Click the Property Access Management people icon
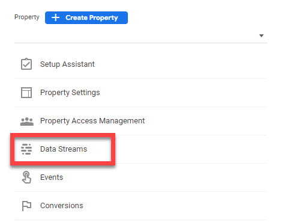This screenshot has height=222, width=287. (27, 122)
